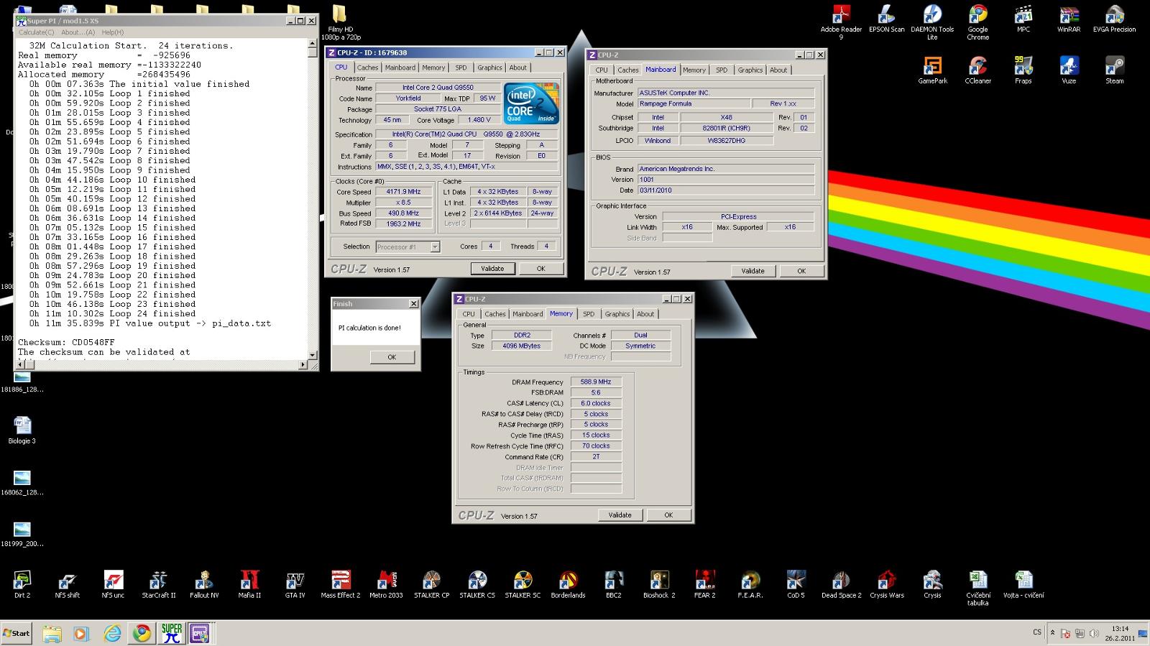The image size is (1150, 646).
Task: Launch Bioshock 2 shortcut
Action: coord(659,584)
